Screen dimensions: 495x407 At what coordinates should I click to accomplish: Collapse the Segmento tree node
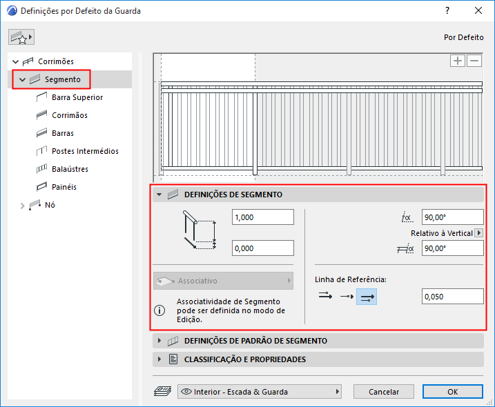click(x=22, y=79)
